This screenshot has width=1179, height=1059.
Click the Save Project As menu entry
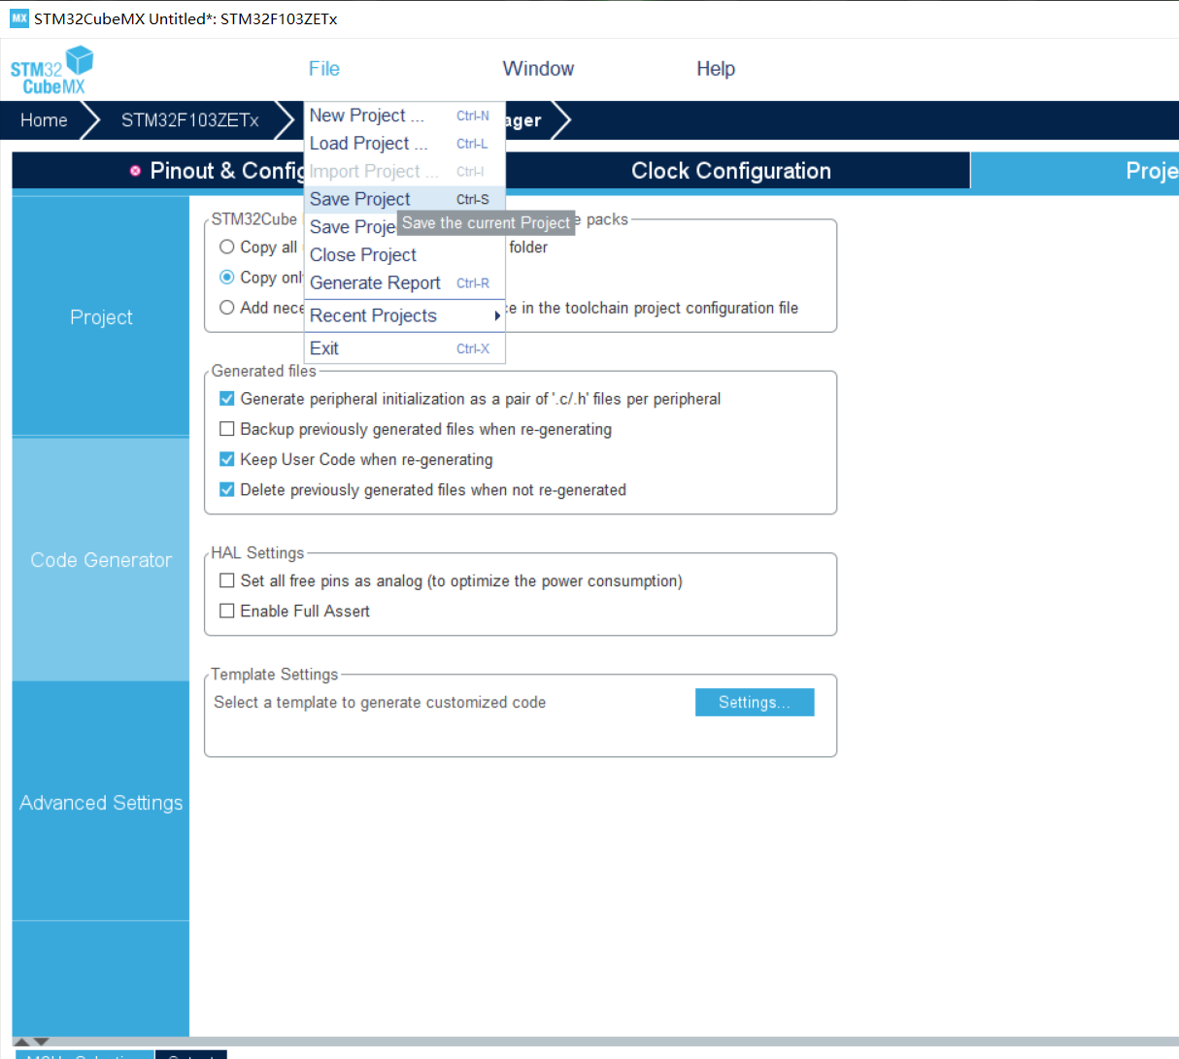352,227
